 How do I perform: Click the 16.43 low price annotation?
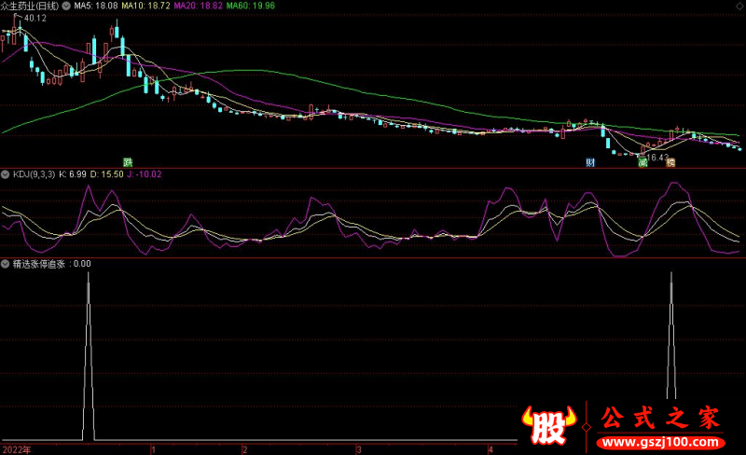(658, 158)
